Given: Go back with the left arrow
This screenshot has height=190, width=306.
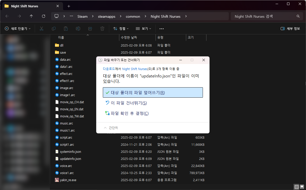Looking at the screenshot, I should [7, 16].
